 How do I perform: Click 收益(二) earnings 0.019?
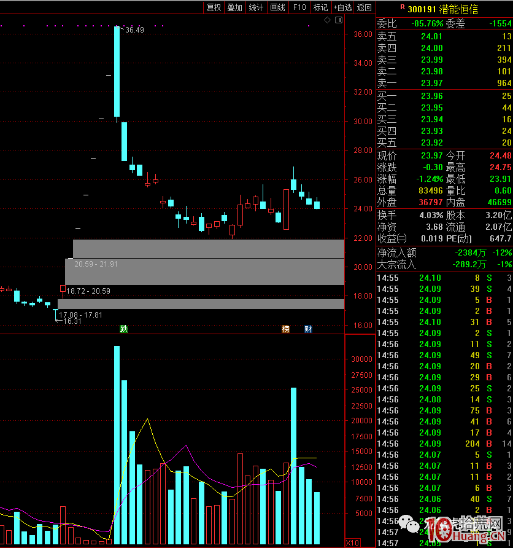(x=432, y=239)
